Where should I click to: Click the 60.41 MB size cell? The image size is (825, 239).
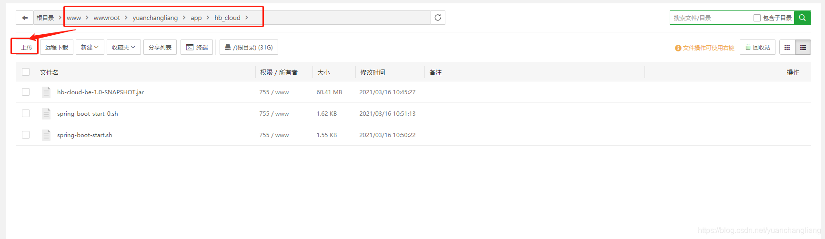329,92
